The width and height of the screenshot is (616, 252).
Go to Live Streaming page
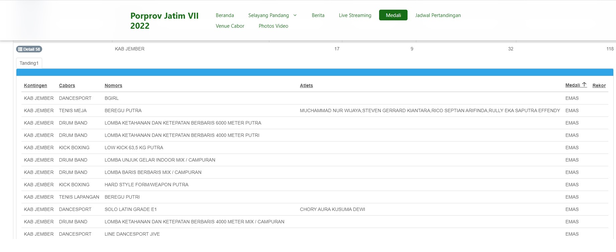[355, 15]
